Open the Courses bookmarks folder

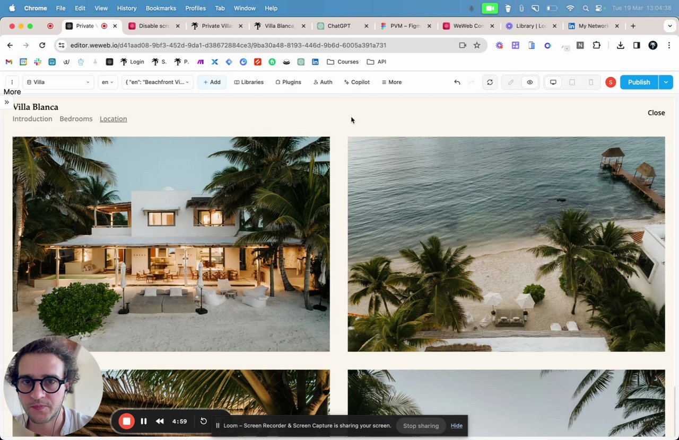[x=343, y=62]
